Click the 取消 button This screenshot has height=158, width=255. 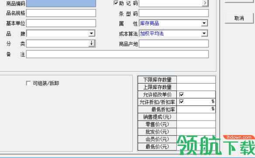coord(239,18)
